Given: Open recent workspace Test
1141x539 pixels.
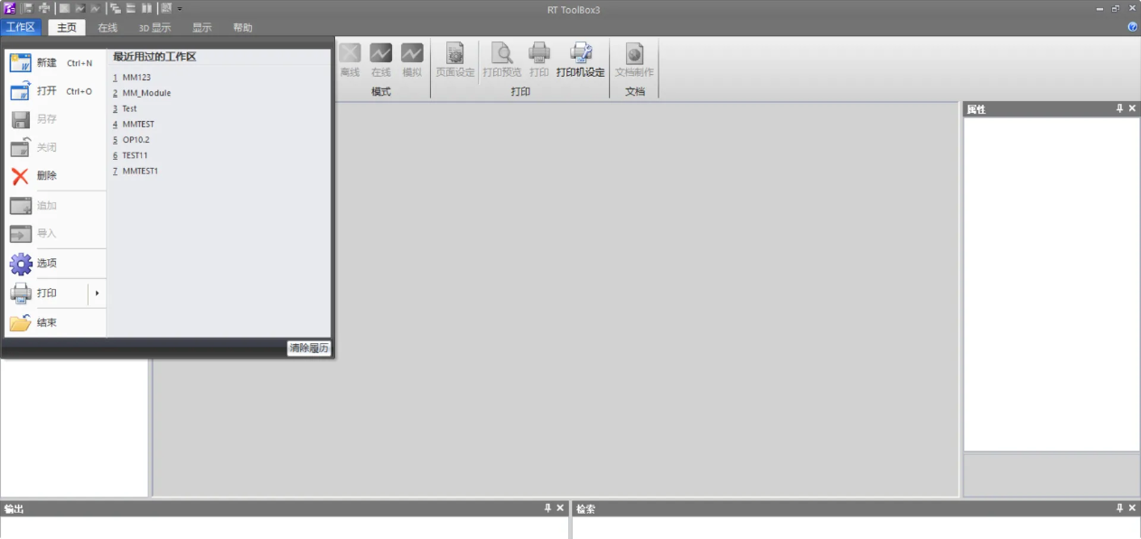Looking at the screenshot, I should (x=128, y=108).
